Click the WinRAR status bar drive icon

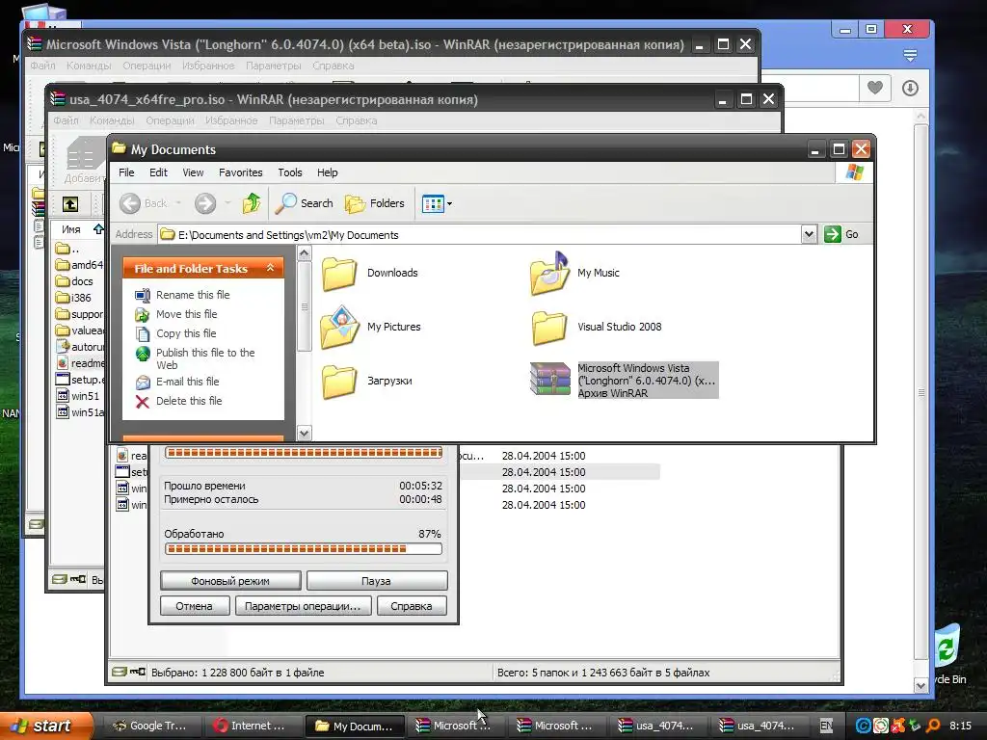coord(119,672)
